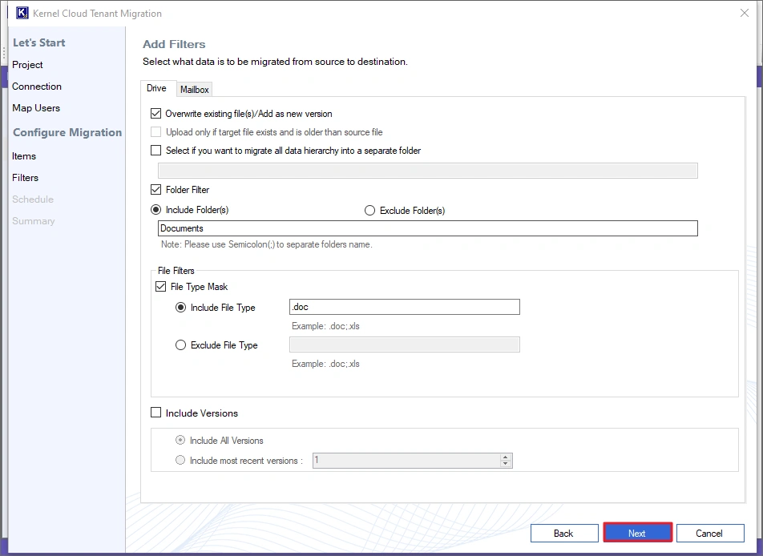Enable migrating data hierarchy into a separate folder
Image resolution: width=763 pixels, height=556 pixels.
pyautogui.click(x=155, y=150)
